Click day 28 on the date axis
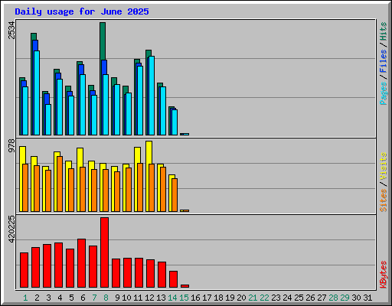The height and width of the screenshot is (306, 392). click(x=333, y=298)
